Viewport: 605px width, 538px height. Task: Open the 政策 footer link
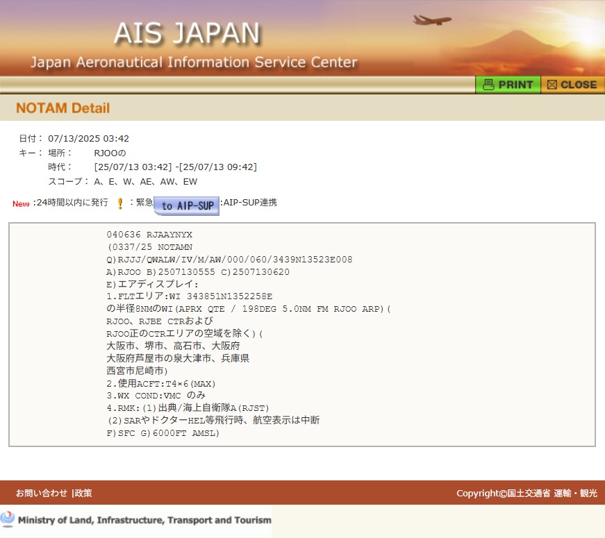[83, 493]
